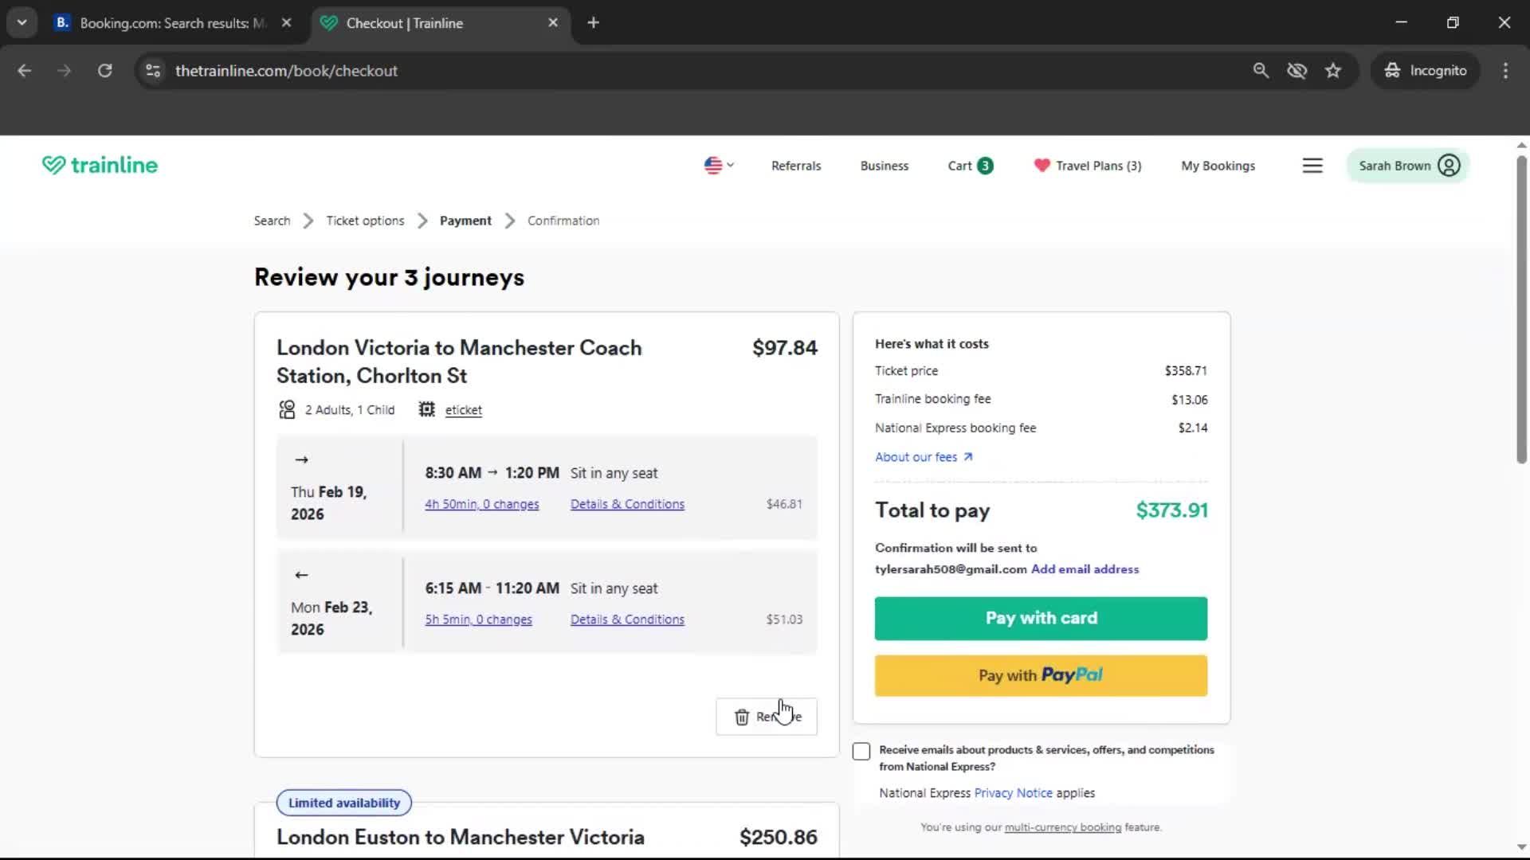Open Chrome's three-dot menu

(1505, 70)
